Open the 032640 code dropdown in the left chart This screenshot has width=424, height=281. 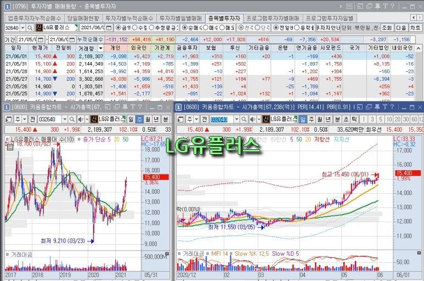pyautogui.click(x=65, y=119)
